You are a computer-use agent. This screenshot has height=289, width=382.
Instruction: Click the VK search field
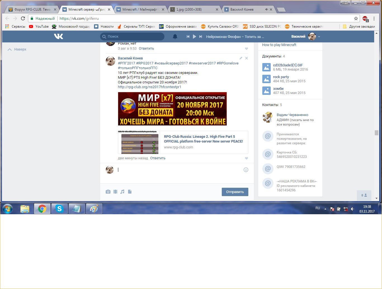click(x=132, y=37)
